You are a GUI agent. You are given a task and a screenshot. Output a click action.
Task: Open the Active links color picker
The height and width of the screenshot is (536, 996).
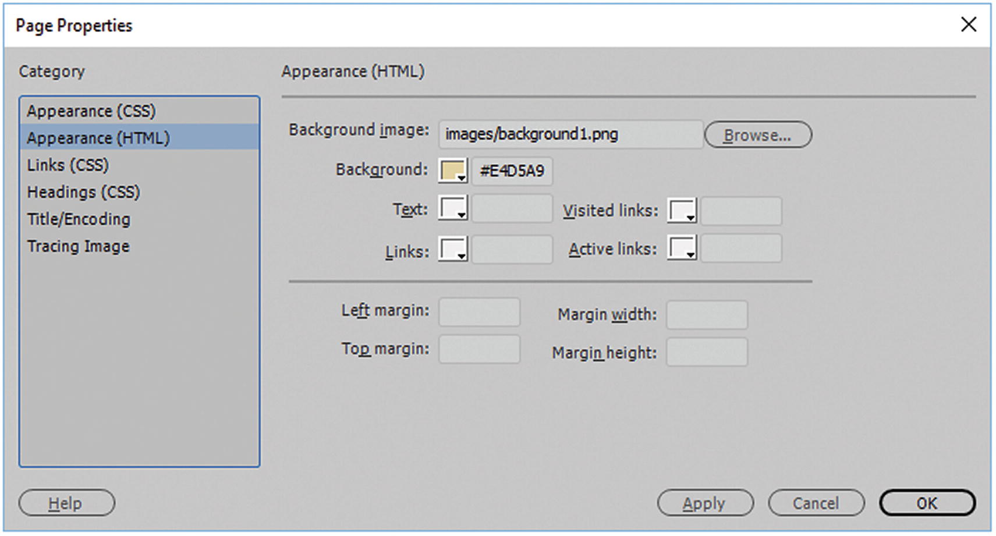coord(682,249)
